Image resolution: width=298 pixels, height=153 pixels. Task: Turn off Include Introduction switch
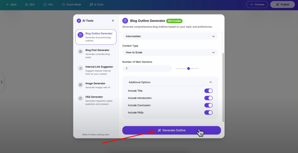(209, 98)
